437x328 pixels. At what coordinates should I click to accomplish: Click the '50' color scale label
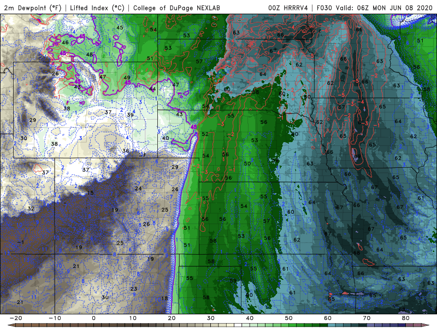click(x=289, y=318)
